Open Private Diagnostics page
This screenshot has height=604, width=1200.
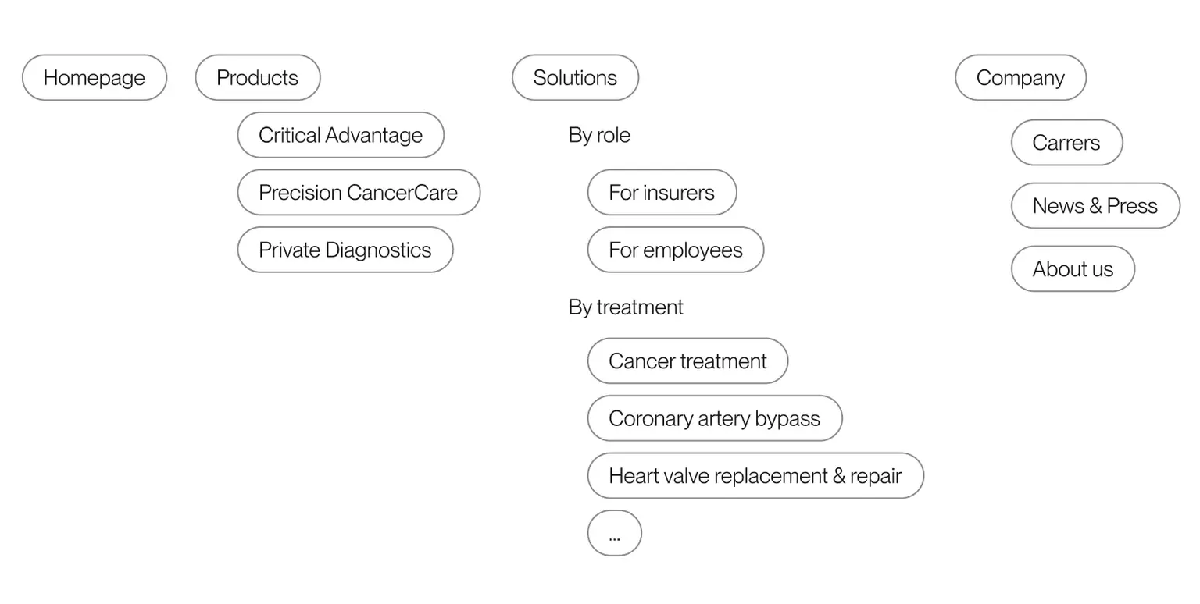[345, 250]
